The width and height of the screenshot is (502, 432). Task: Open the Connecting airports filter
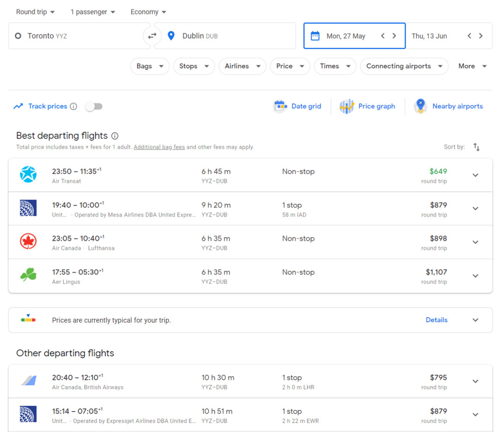click(x=404, y=66)
